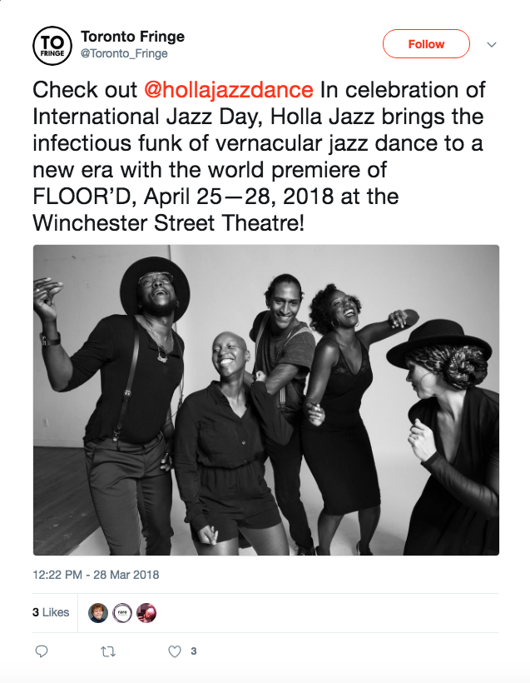Follow the Toronto Fringe account
The image size is (530, 683).
(x=426, y=44)
